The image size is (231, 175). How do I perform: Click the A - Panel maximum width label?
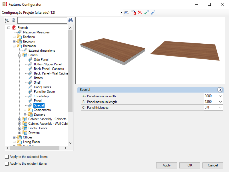[99, 96]
